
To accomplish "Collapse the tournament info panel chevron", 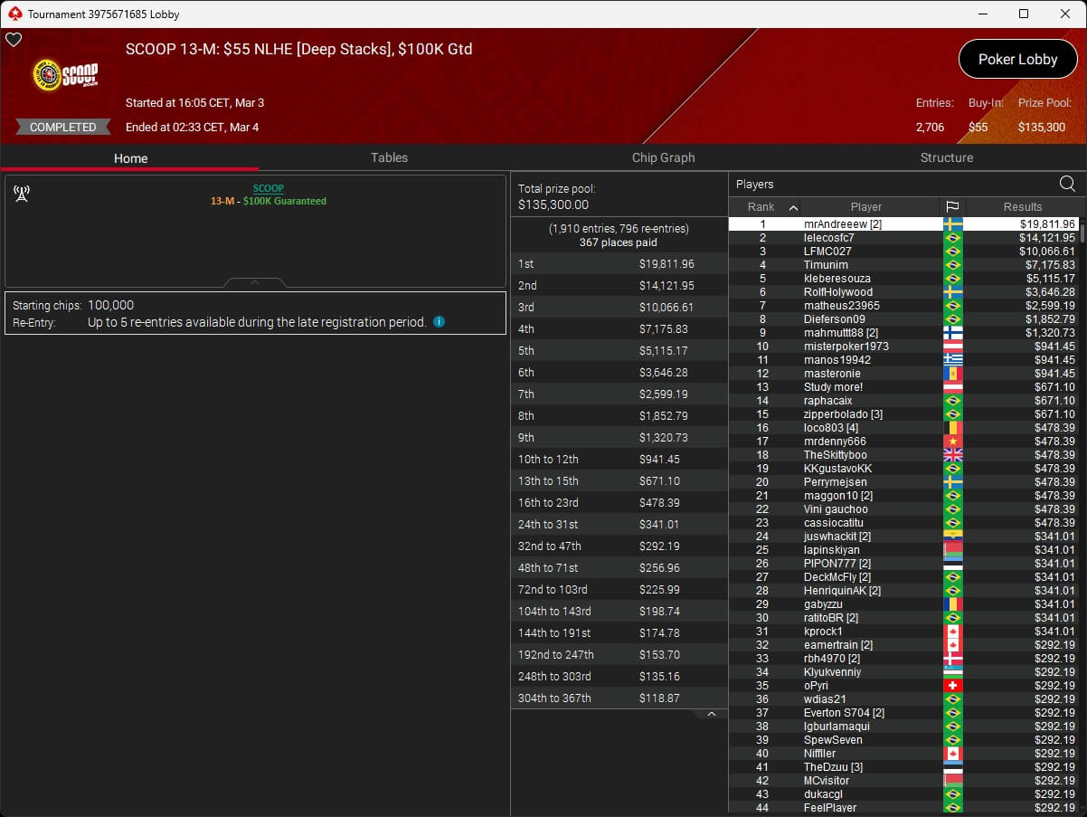I will pyautogui.click(x=255, y=282).
